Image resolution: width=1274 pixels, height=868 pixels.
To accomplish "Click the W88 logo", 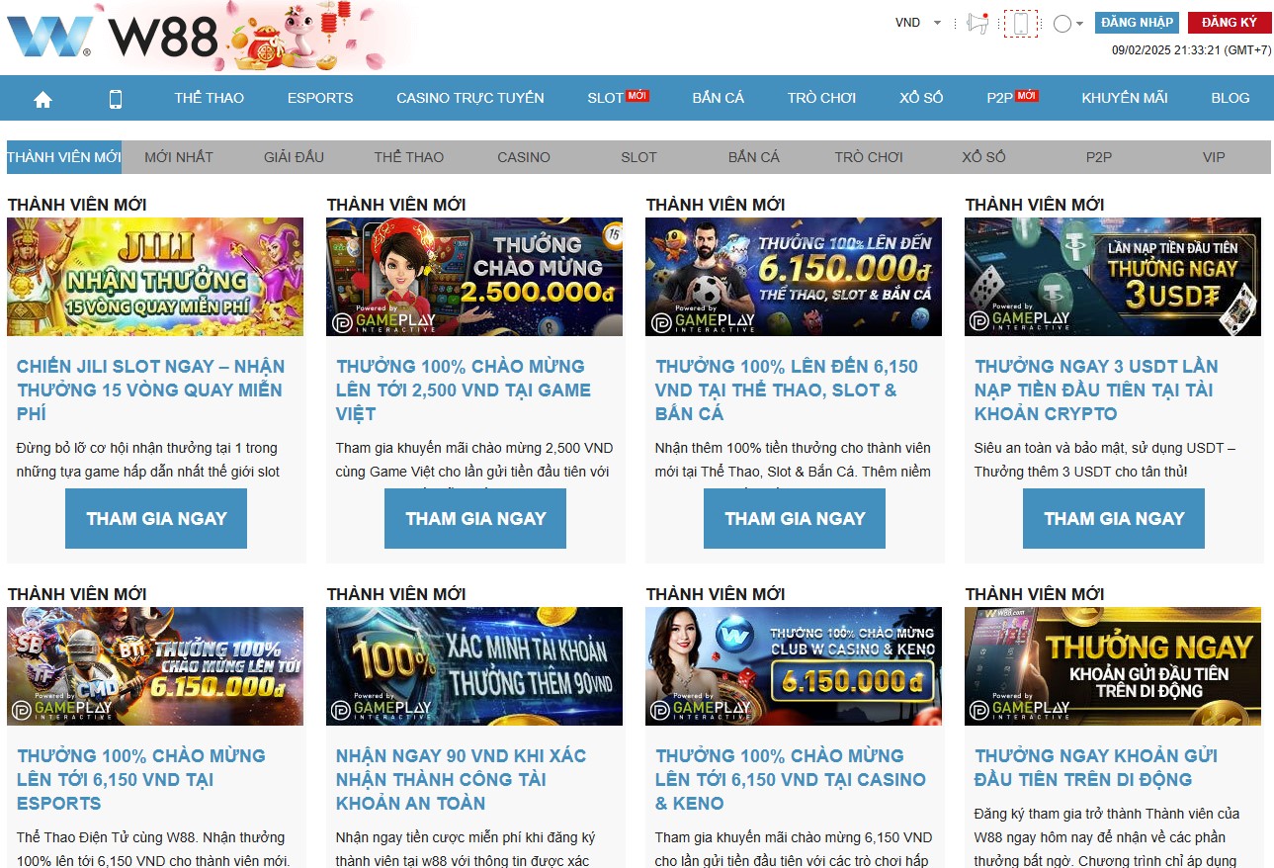I will pos(113,38).
